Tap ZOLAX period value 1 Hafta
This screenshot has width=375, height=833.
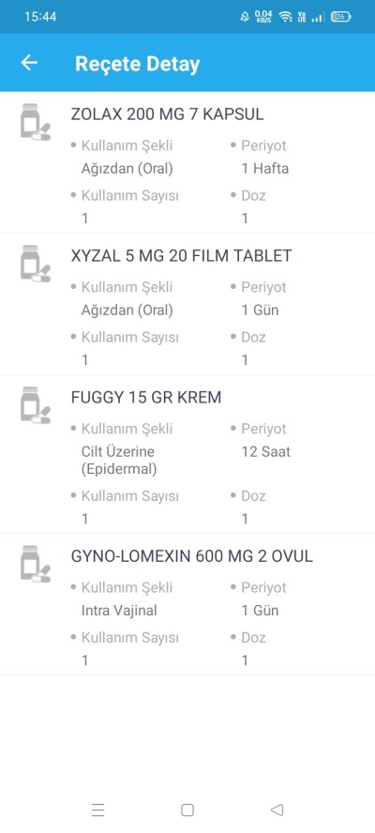click(265, 169)
